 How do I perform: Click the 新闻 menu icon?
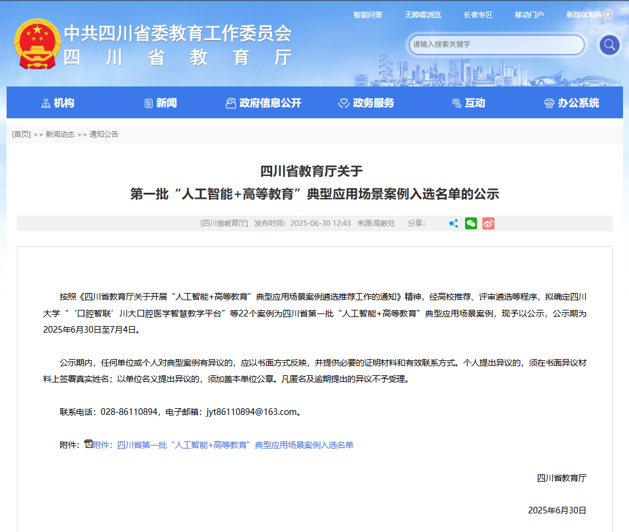148,103
